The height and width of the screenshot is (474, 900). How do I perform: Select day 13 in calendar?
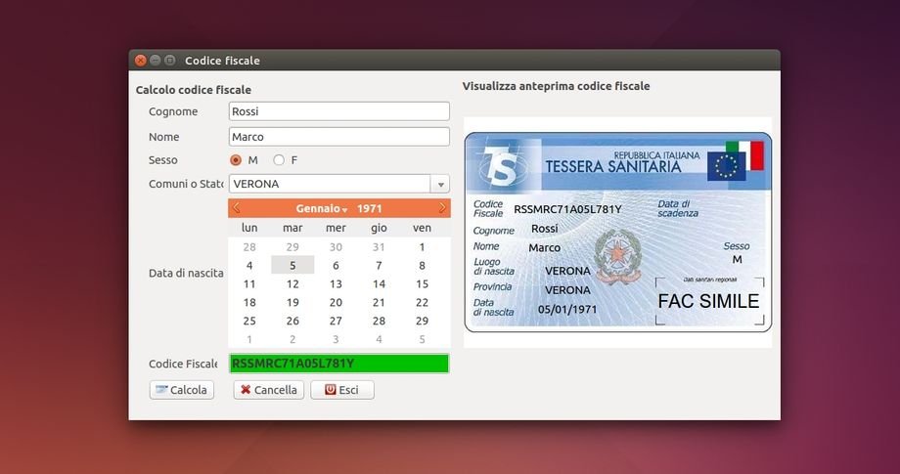click(x=336, y=283)
